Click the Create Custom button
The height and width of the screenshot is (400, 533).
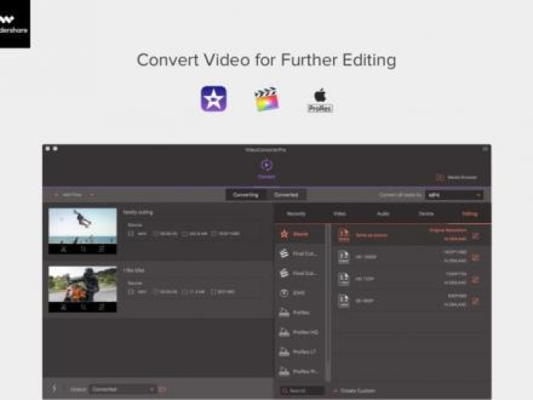click(355, 391)
